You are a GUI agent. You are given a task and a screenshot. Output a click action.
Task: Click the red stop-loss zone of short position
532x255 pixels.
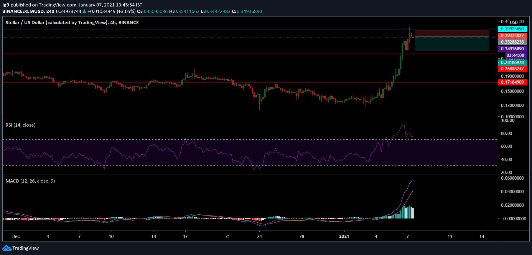(452, 33)
